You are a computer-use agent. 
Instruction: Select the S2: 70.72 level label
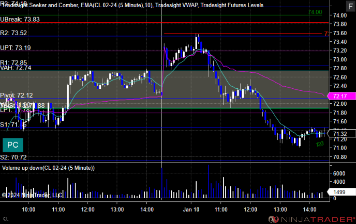click(x=13, y=157)
